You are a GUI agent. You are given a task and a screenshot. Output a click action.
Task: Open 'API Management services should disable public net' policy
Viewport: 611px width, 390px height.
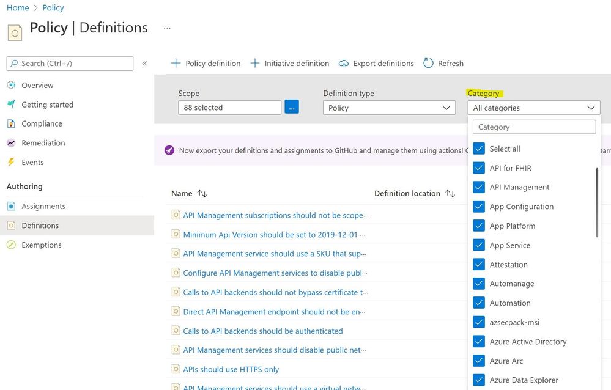[275, 350]
